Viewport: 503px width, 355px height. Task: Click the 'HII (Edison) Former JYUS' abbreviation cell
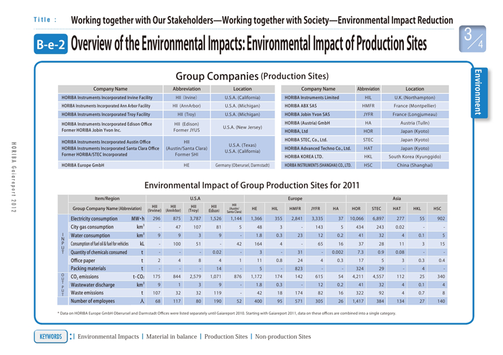point(187,127)
